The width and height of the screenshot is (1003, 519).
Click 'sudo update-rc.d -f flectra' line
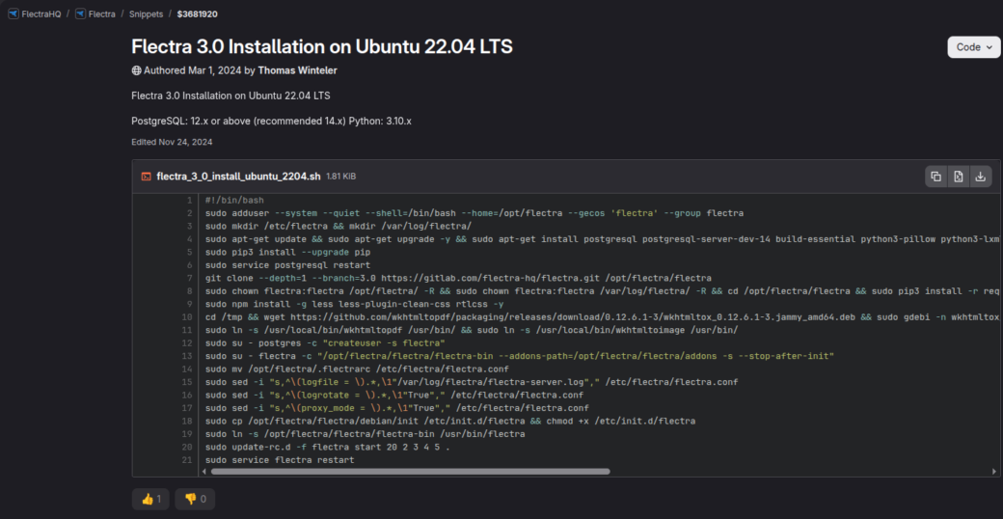pyautogui.click(x=328, y=448)
